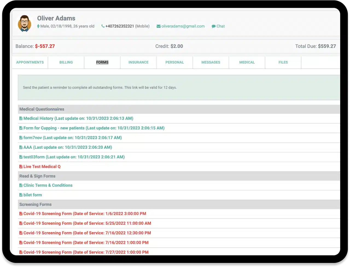Click the patient's mobile phone number
This screenshot has height=268, width=350.
[120, 26]
